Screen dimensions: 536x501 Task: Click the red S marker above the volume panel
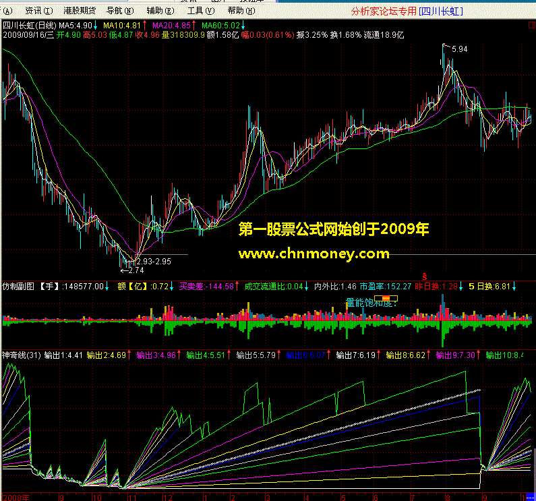pos(425,276)
